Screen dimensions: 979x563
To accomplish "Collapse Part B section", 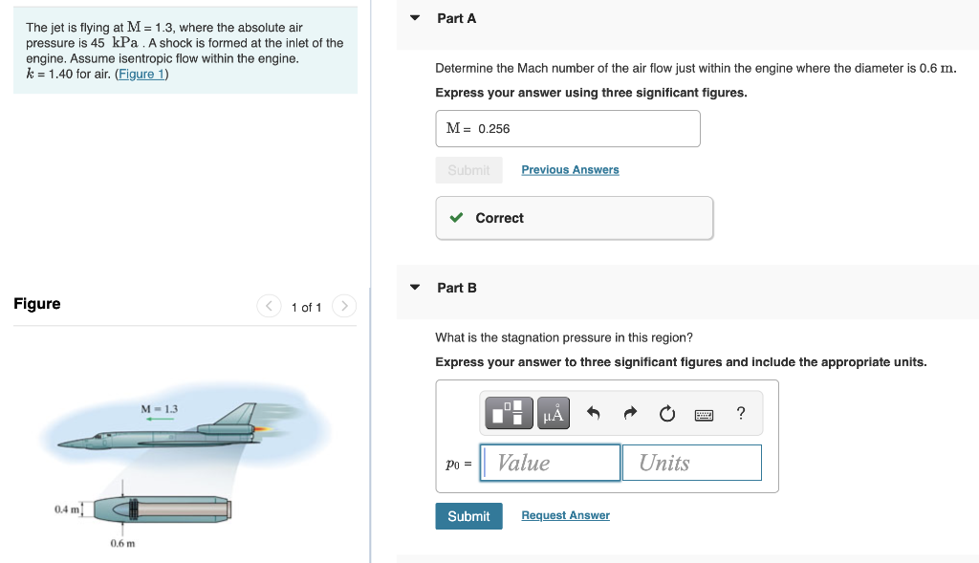I will (x=414, y=287).
